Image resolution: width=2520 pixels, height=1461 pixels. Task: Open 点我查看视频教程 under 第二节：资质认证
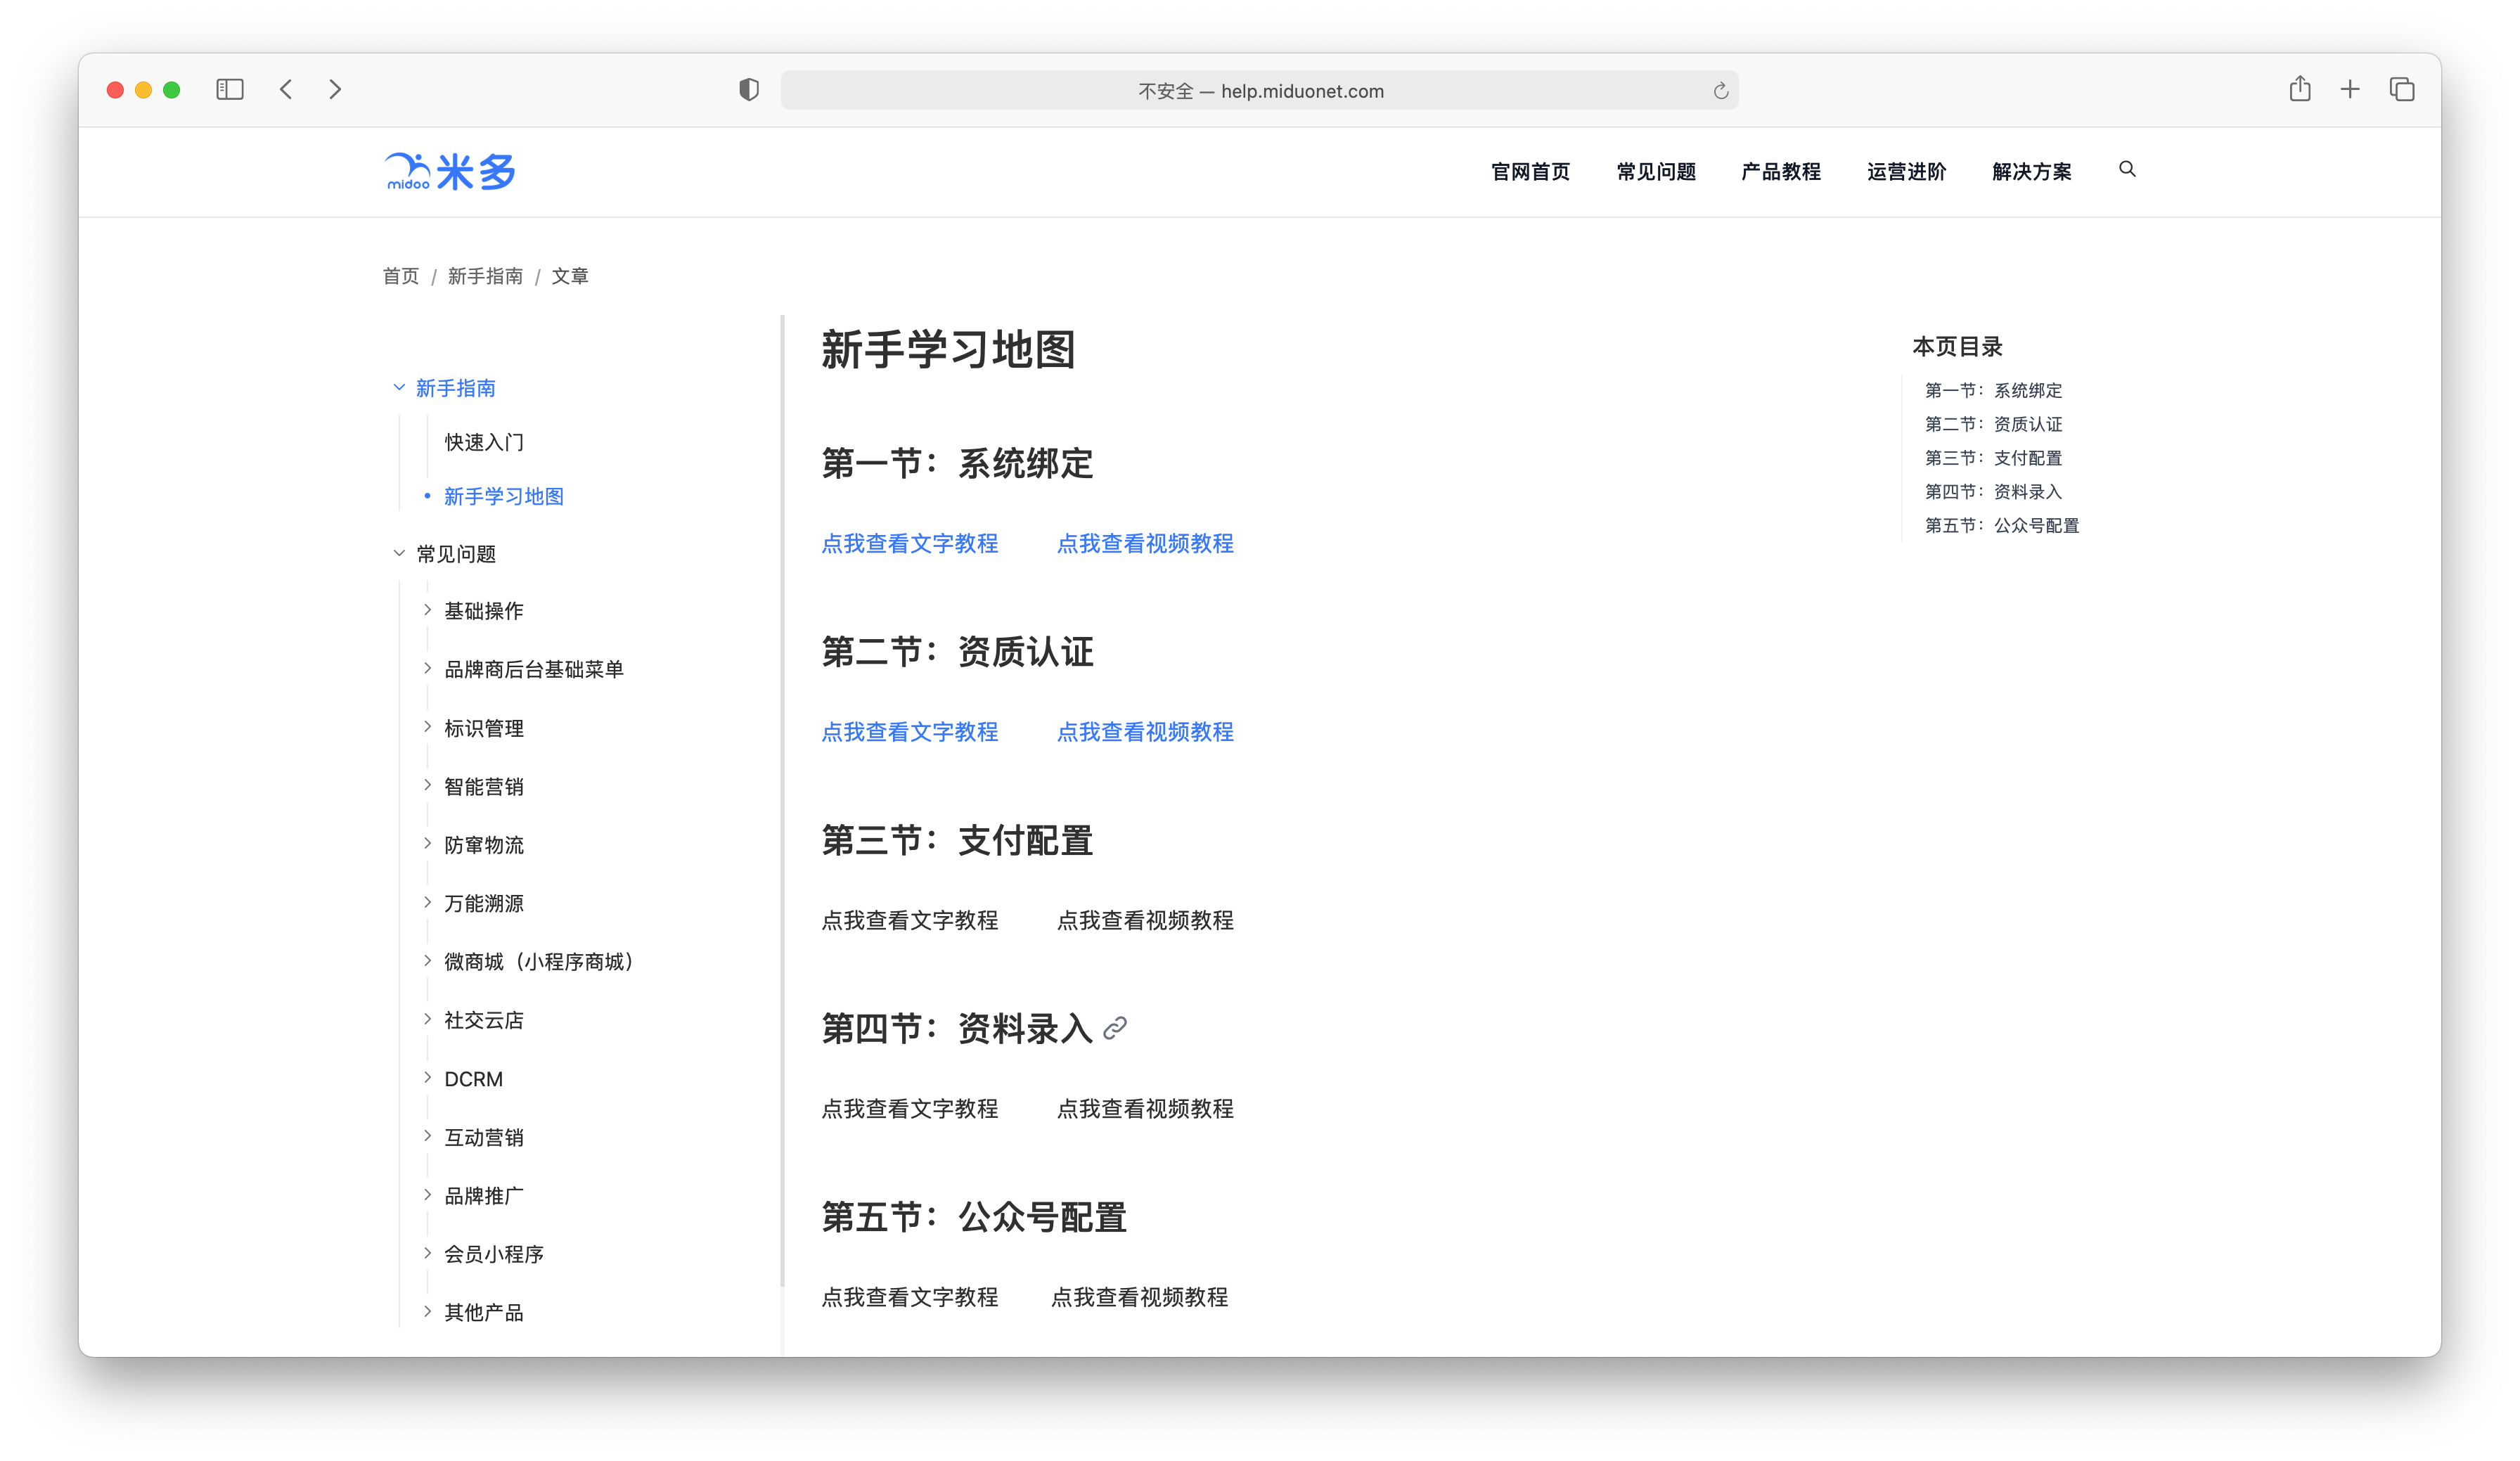[x=1145, y=732]
